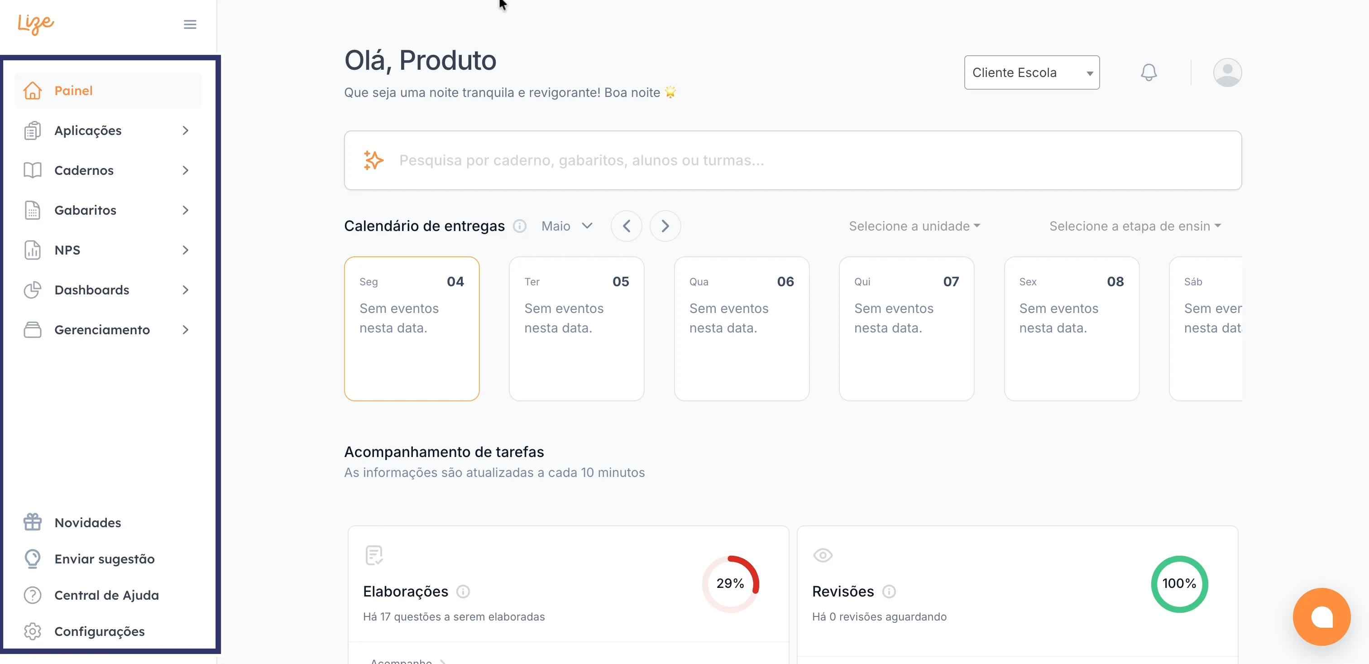
Task: Click the Lize logo
Action: click(36, 24)
